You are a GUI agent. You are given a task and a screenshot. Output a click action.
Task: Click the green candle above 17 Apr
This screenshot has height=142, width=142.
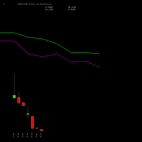point(14,97)
